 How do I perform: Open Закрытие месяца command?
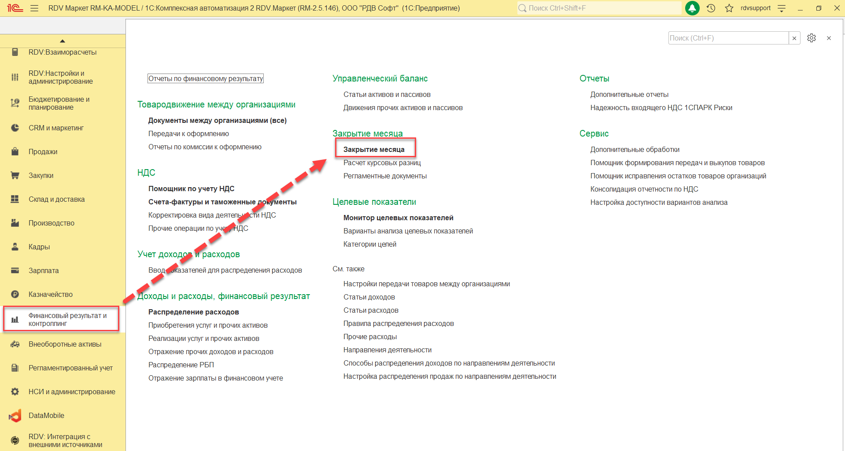pyautogui.click(x=374, y=149)
